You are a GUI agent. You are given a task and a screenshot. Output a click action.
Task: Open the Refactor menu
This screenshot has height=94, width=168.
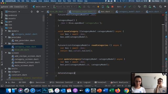53,1
